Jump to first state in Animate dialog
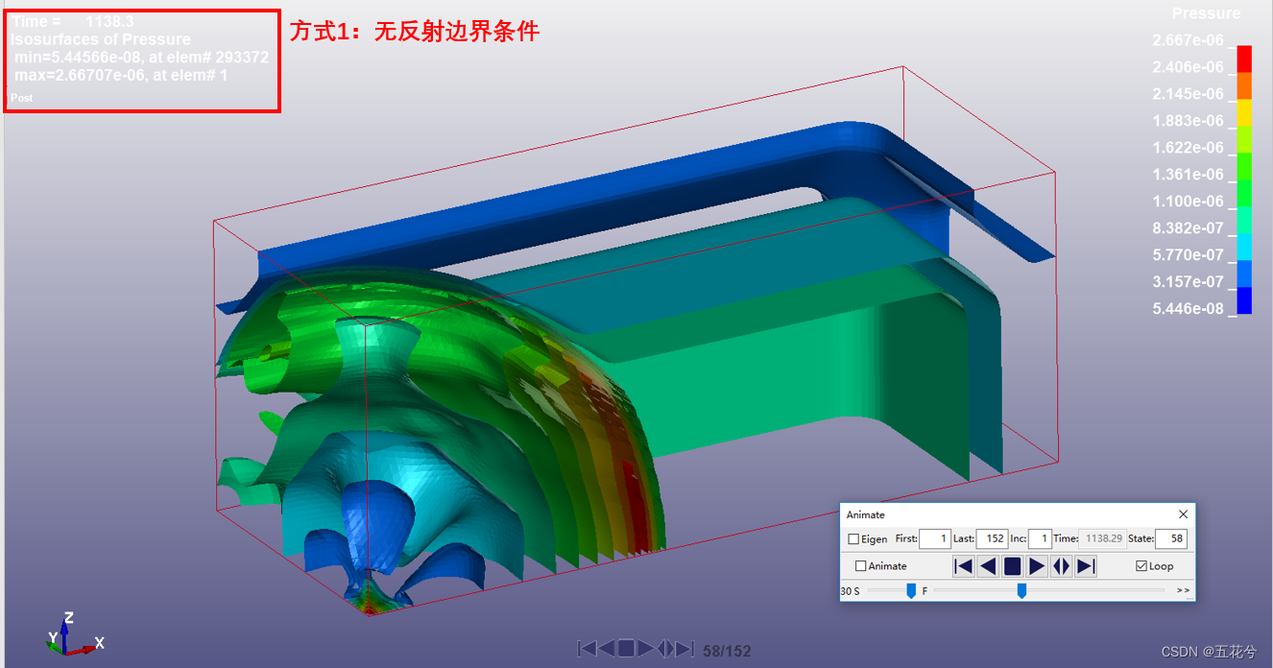Image resolution: width=1273 pixels, height=668 pixels. pos(963,566)
